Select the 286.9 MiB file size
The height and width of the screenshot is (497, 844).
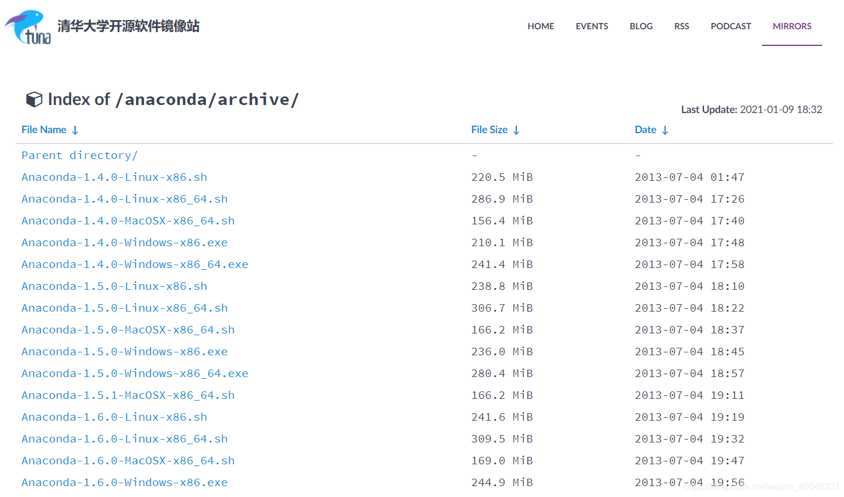point(502,199)
